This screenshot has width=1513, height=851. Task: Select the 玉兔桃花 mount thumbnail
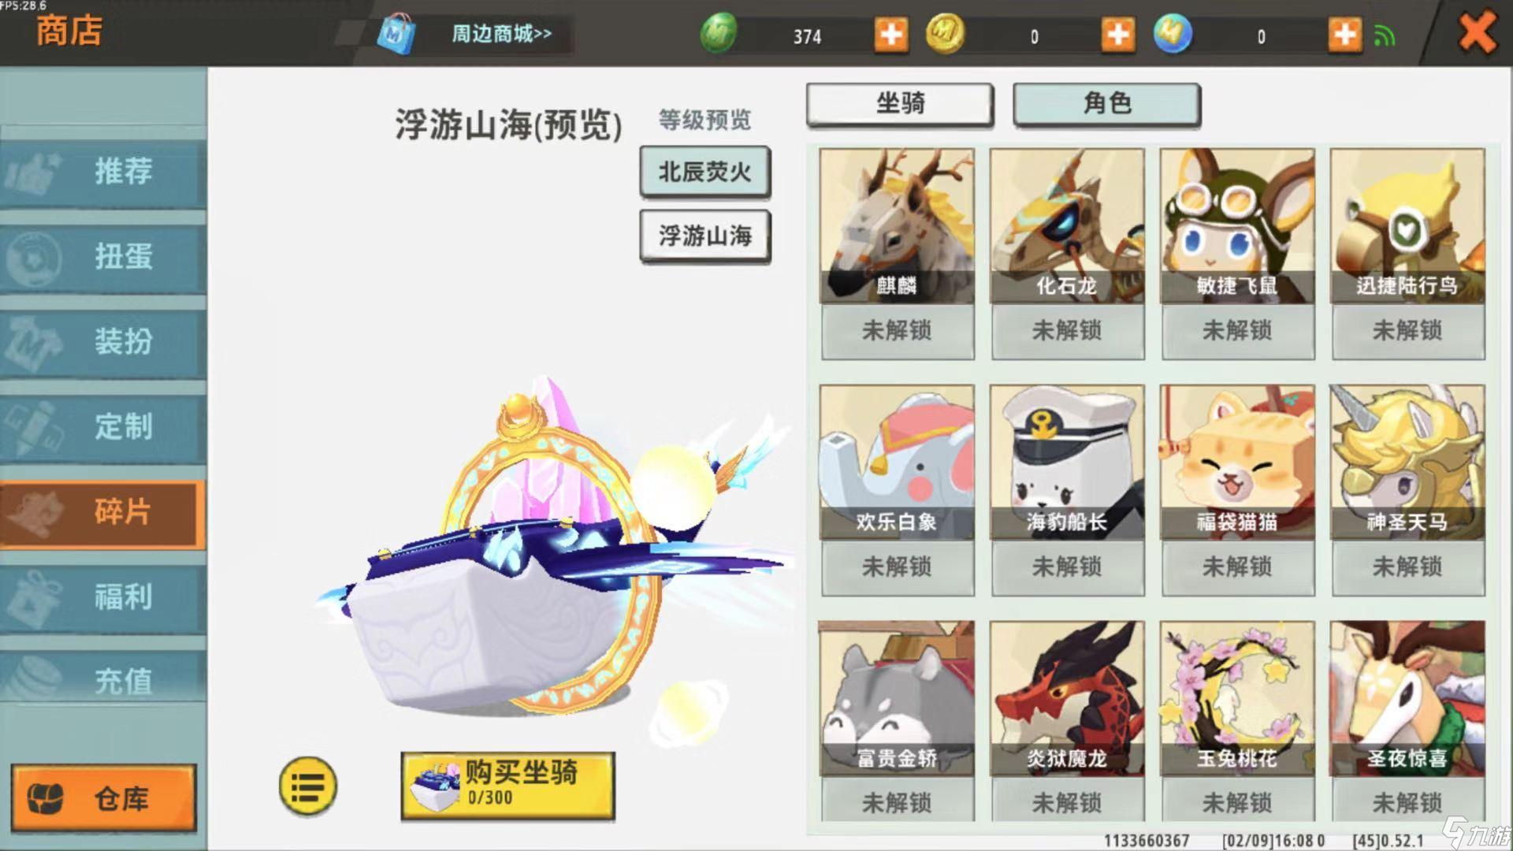click(1237, 698)
